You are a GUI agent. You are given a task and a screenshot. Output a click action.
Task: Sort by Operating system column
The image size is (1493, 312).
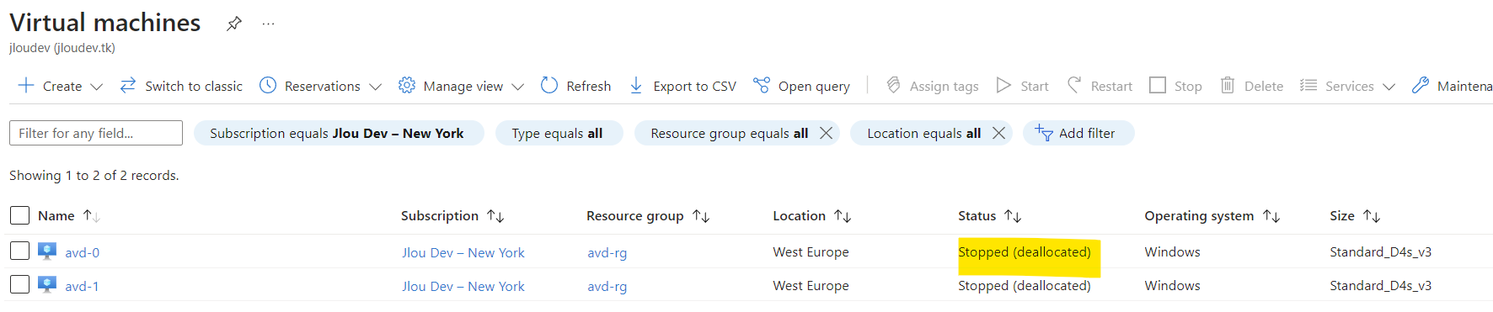pyautogui.click(x=1212, y=216)
